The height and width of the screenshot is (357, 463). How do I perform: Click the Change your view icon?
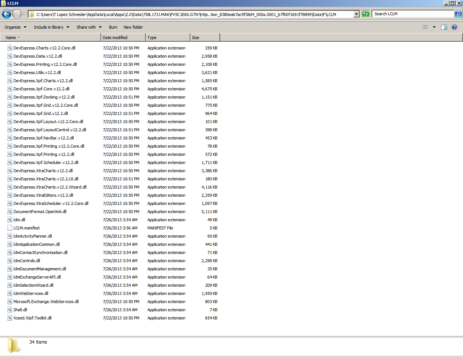(425, 27)
